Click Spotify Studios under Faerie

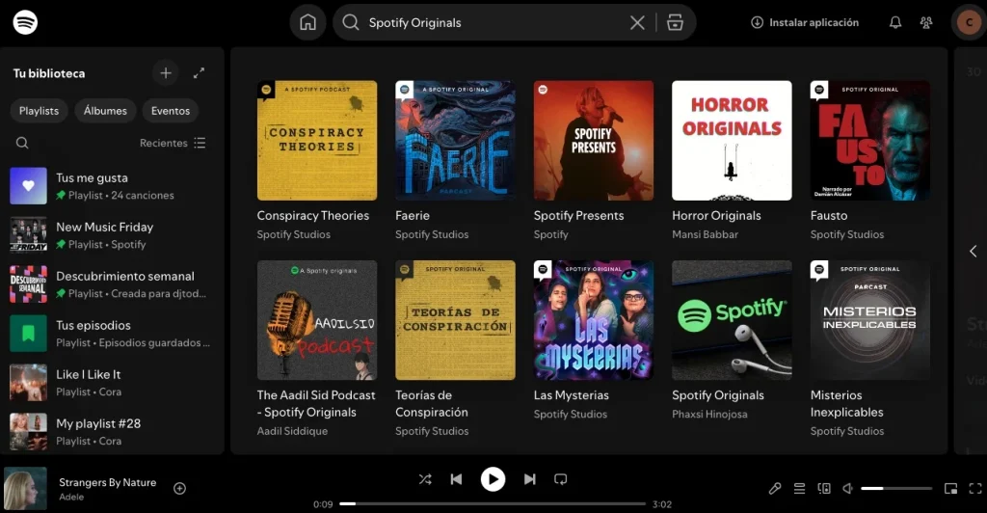click(432, 234)
